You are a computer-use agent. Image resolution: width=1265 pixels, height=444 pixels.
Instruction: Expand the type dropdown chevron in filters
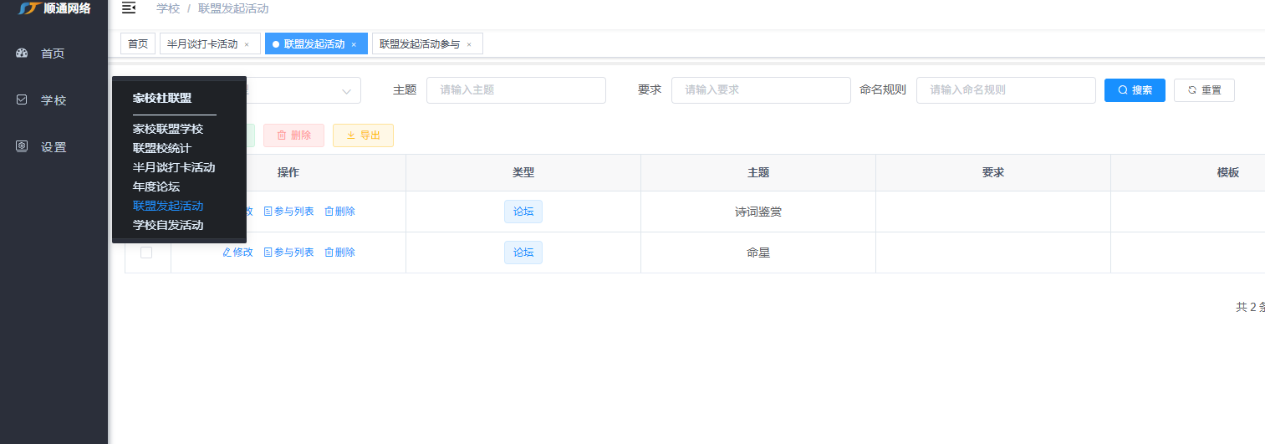coord(346,90)
